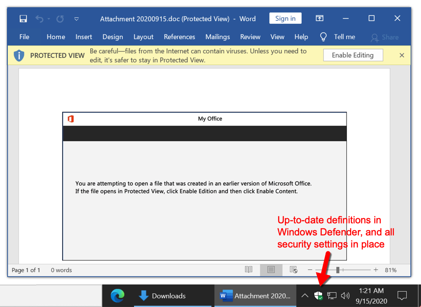Click the network tray icon

click(332, 296)
